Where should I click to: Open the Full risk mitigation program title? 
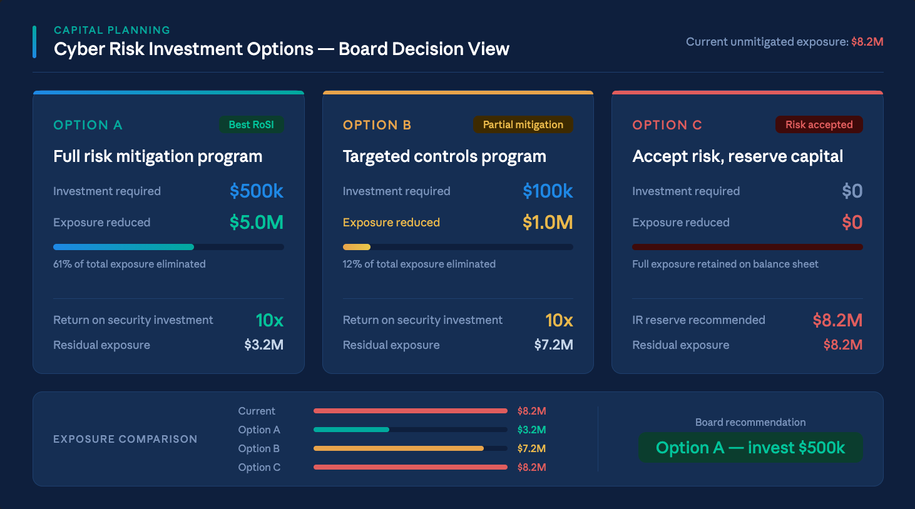coord(158,156)
